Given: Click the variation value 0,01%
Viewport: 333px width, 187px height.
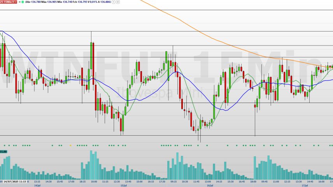Looking at the screenshot, I should [93, 2].
